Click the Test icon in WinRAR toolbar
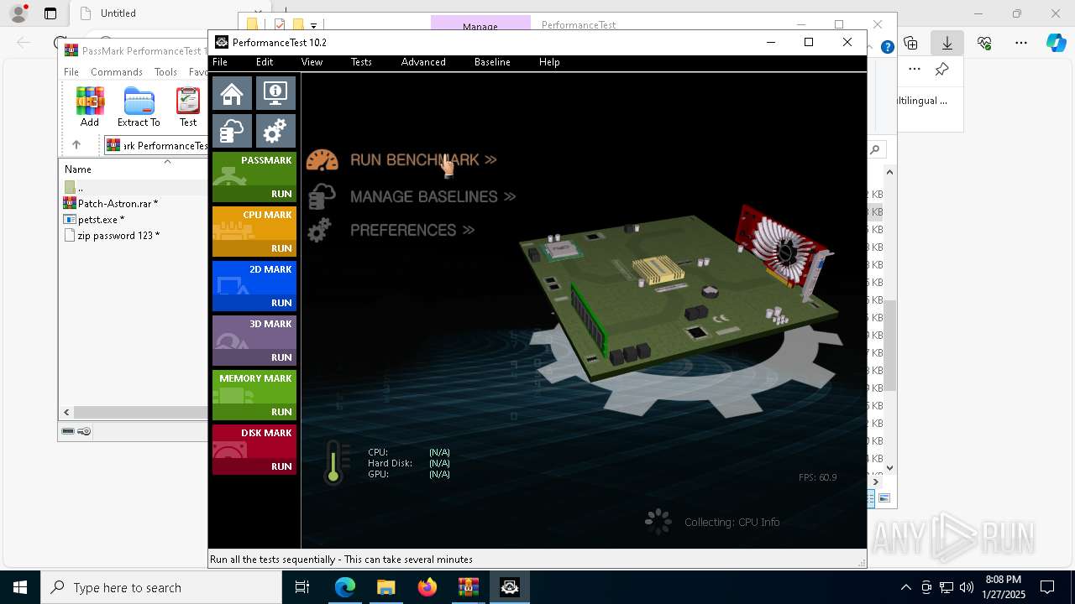 coord(188,107)
